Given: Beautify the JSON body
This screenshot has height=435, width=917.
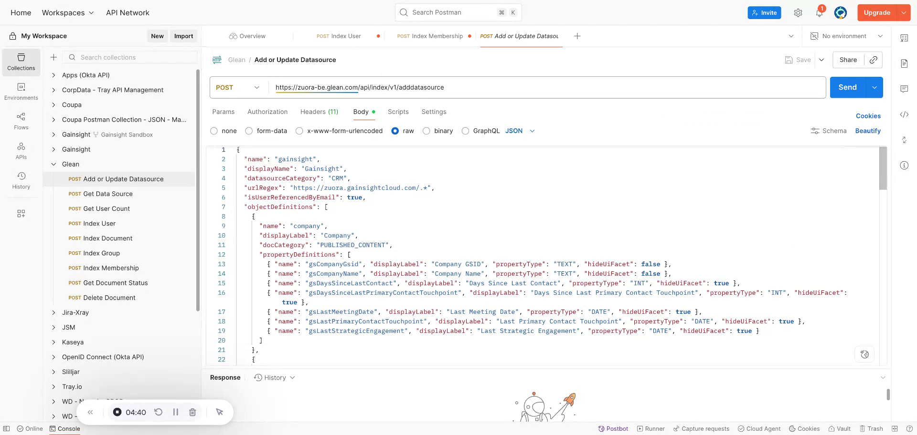Looking at the screenshot, I should pos(868,131).
